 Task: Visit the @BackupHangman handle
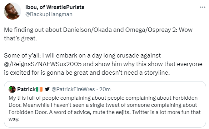[49, 14]
